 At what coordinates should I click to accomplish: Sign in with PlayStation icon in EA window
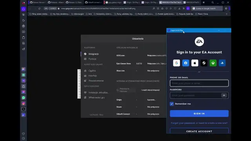(x=222, y=63)
